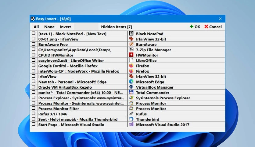Click the Cancel button
255x147 pixels.
click(213, 27)
